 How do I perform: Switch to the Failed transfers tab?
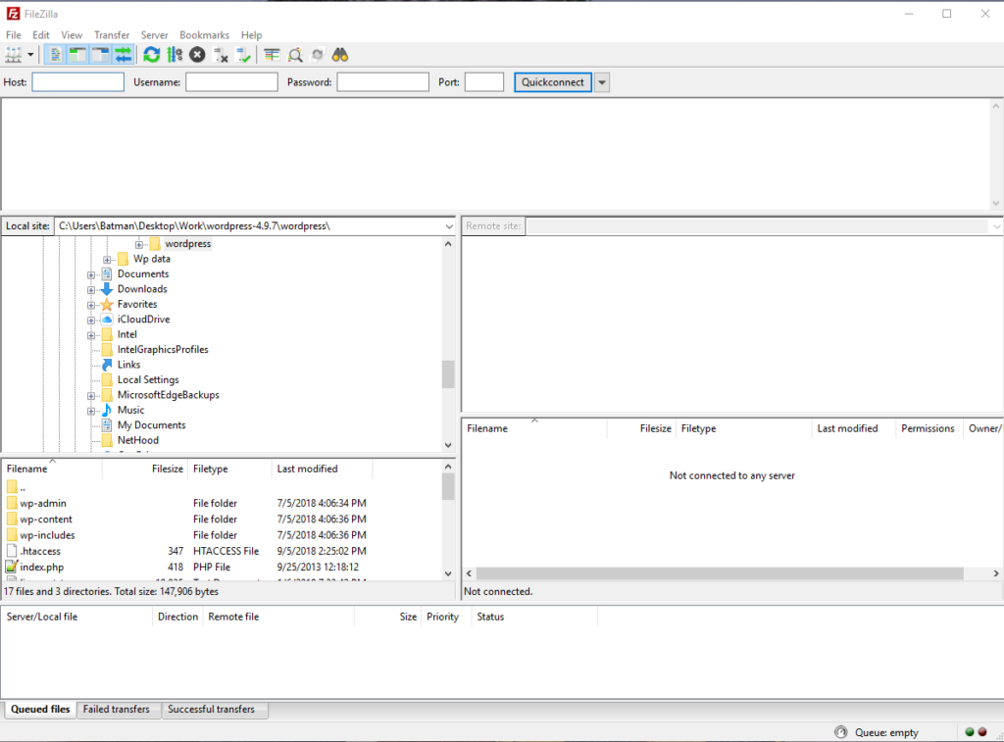118,709
